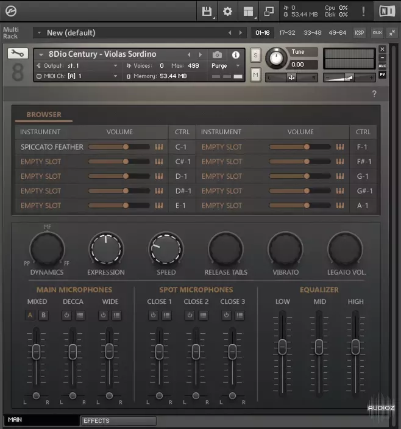Image resolution: width=401 pixels, height=429 pixels.
Task: Open instrument info icon
Action: coord(235,55)
